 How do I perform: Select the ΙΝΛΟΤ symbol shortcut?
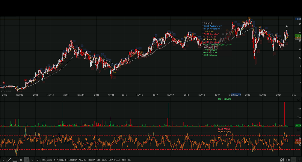point(117,160)
